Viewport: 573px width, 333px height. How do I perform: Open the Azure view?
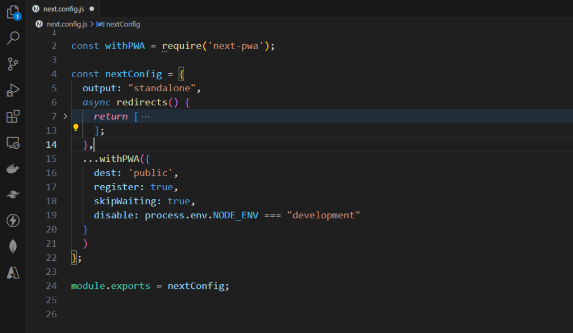pos(13,273)
